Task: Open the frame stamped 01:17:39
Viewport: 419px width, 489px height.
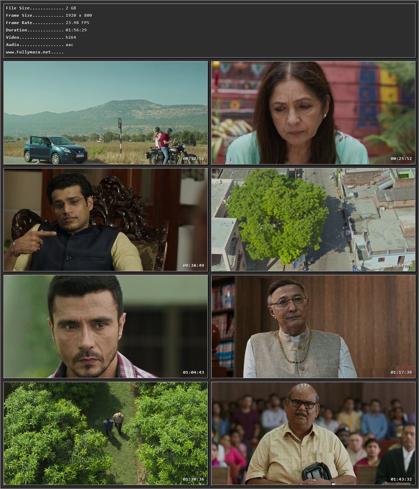Action: (313, 327)
